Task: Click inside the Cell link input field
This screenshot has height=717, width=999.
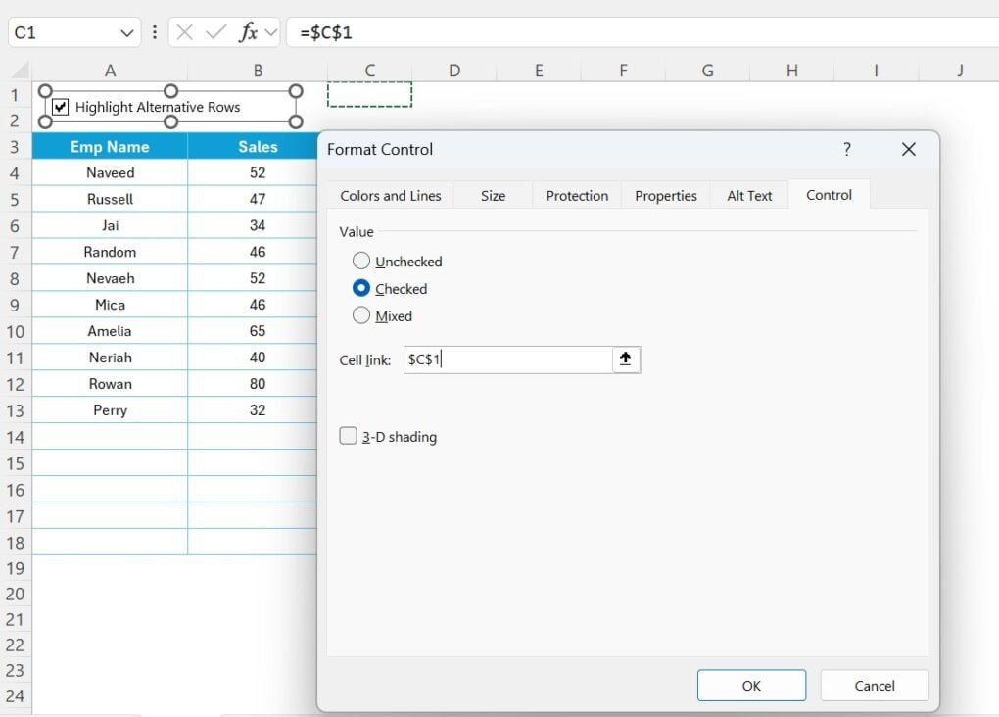Action: coord(509,359)
